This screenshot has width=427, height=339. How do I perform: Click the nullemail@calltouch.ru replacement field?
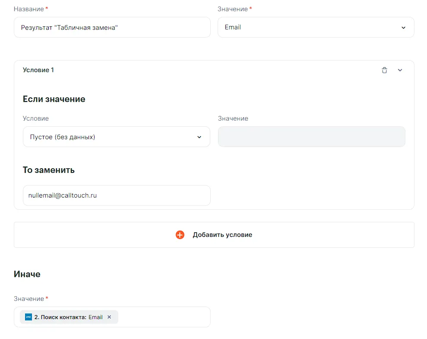click(x=117, y=195)
